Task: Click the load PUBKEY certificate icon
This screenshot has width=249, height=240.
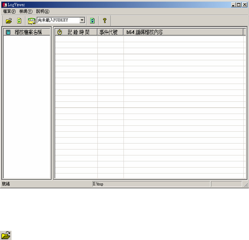Action: tap(32, 21)
